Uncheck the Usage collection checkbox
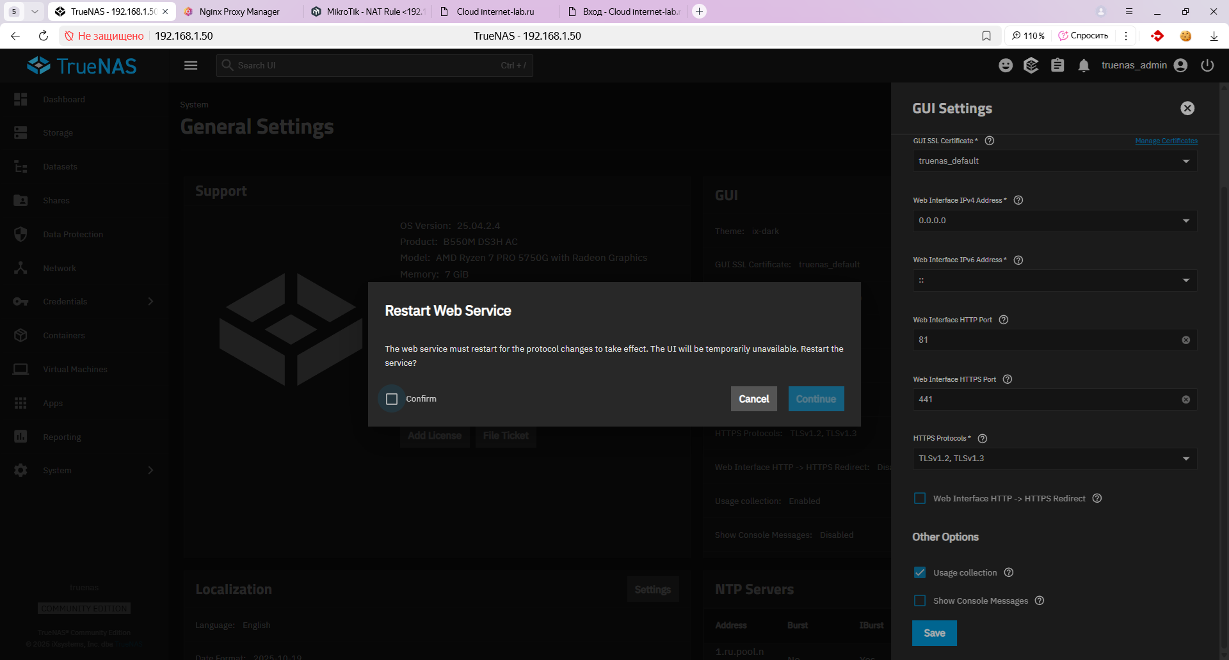The height and width of the screenshot is (660, 1229). point(920,572)
